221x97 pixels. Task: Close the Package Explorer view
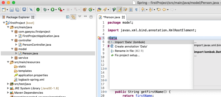[33, 17]
